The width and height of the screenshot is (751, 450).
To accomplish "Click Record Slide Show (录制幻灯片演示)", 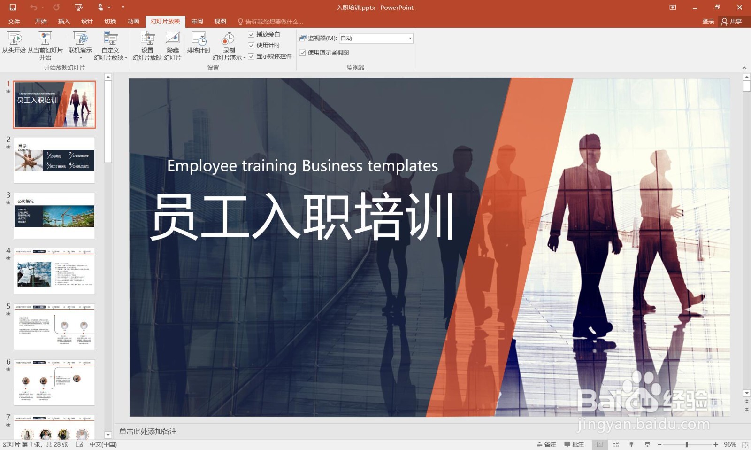I will tap(229, 46).
